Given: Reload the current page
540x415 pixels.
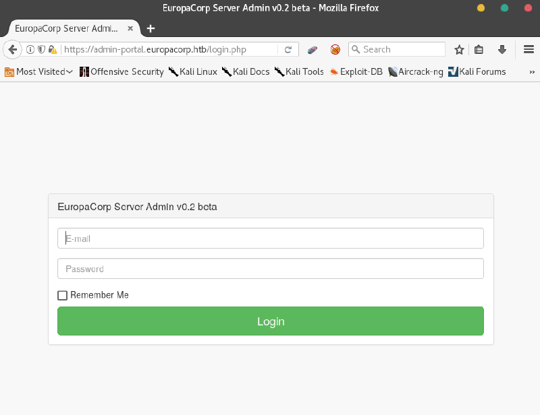Looking at the screenshot, I should [289, 49].
